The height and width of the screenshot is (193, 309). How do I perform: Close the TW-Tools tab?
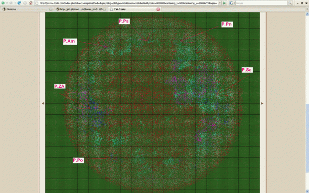pyautogui.click(x=158, y=9)
